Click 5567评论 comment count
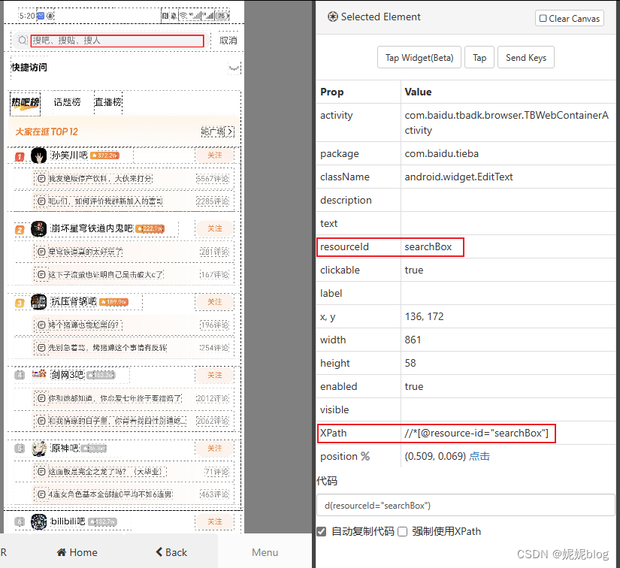This screenshot has width=620, height=568. tap(213, 179)
